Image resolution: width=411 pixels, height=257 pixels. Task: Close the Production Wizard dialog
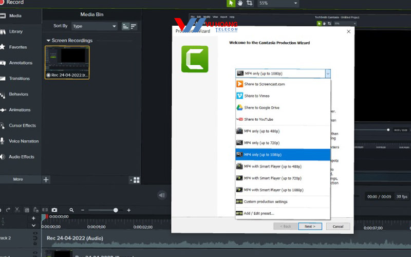pyautogui.click(x=348, y=31)
